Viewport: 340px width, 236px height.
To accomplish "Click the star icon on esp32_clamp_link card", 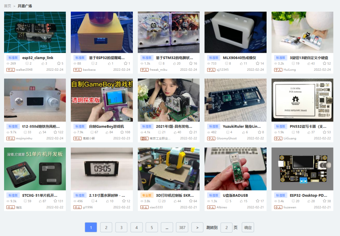I will coord(59,63).
